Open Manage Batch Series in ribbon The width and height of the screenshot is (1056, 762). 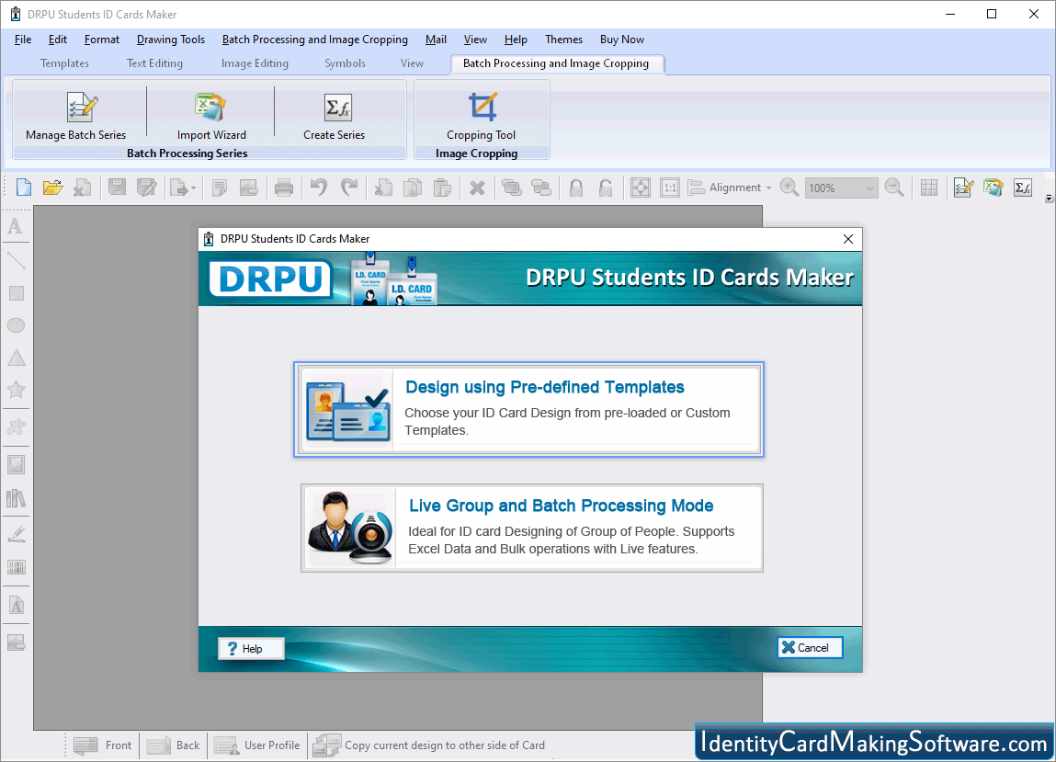point(76,116)
